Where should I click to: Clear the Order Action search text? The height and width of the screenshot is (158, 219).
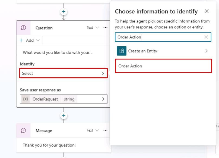[206, 37]
